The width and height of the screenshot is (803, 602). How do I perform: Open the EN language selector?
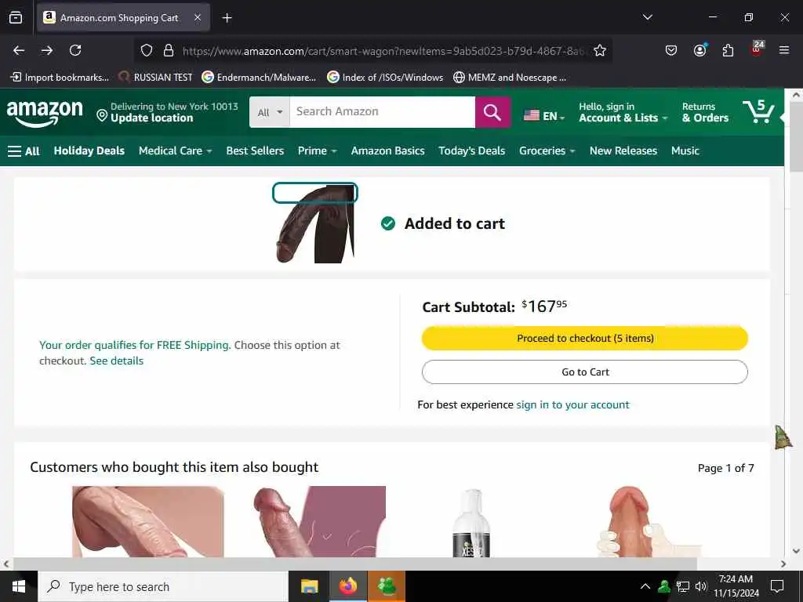[x=544, y=116]
